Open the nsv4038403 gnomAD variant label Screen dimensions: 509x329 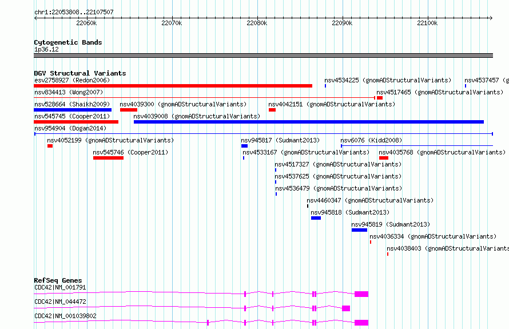tap(448, 248)
